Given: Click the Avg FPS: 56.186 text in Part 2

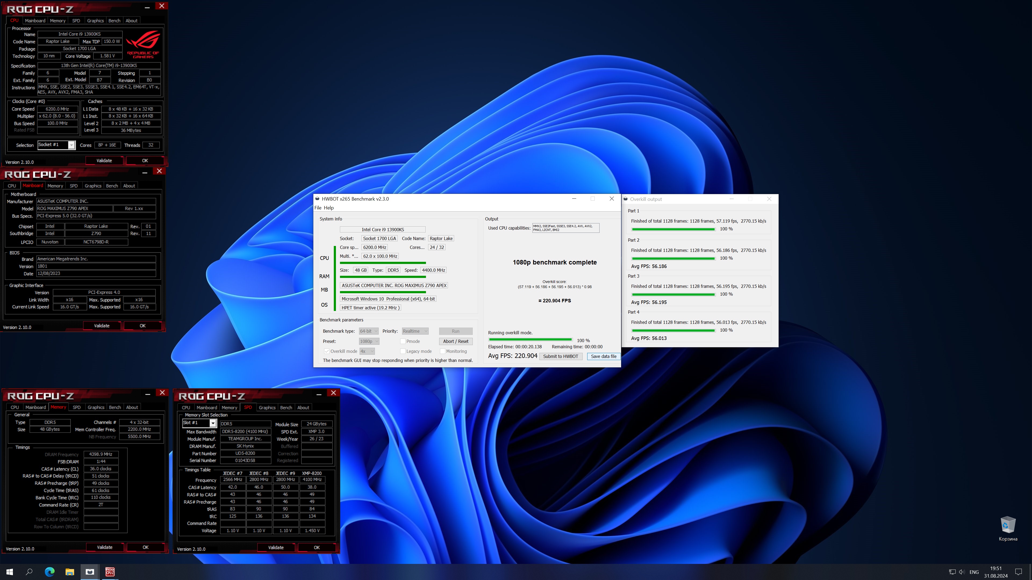Looking at the screenshot, I should 648,266.
